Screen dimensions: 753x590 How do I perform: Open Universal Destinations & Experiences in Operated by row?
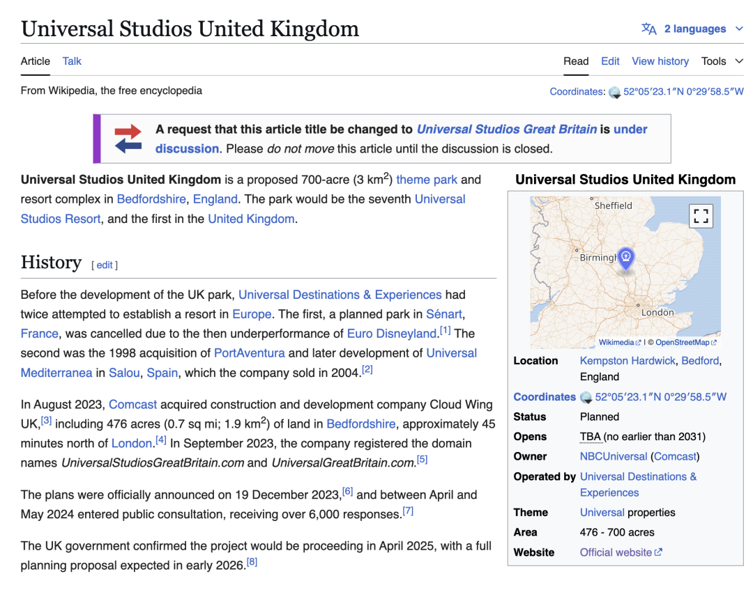638,485
